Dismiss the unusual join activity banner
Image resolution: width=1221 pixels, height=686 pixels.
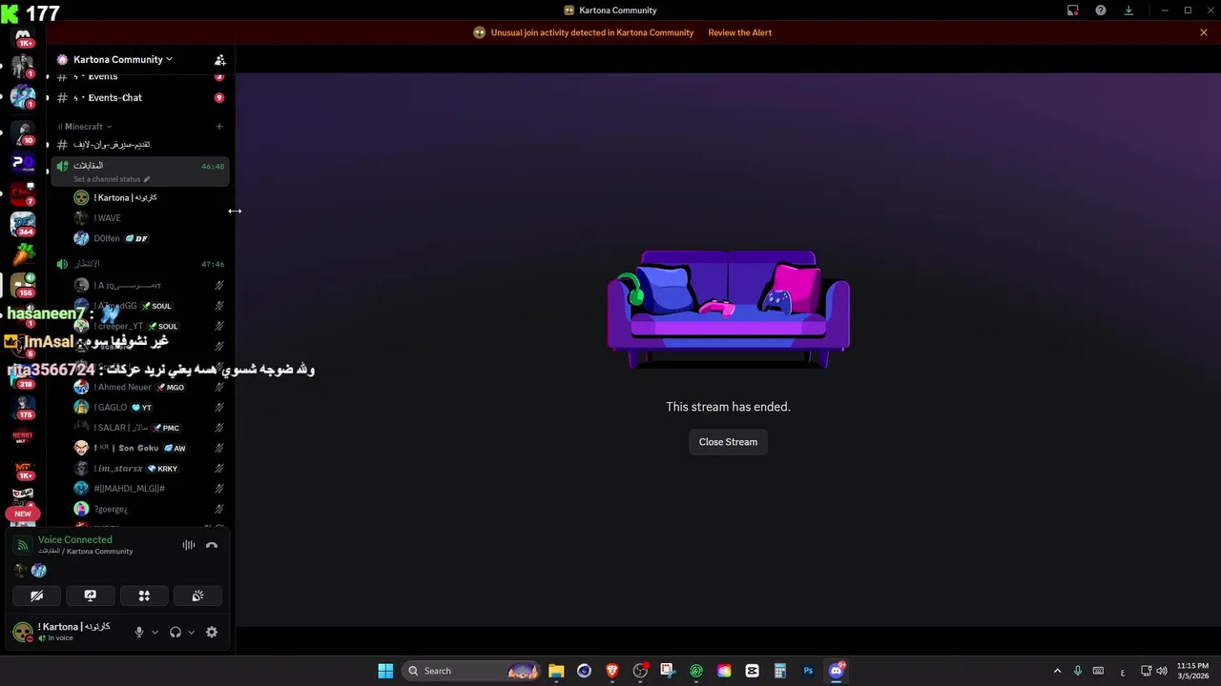(x=1204, y=32)
